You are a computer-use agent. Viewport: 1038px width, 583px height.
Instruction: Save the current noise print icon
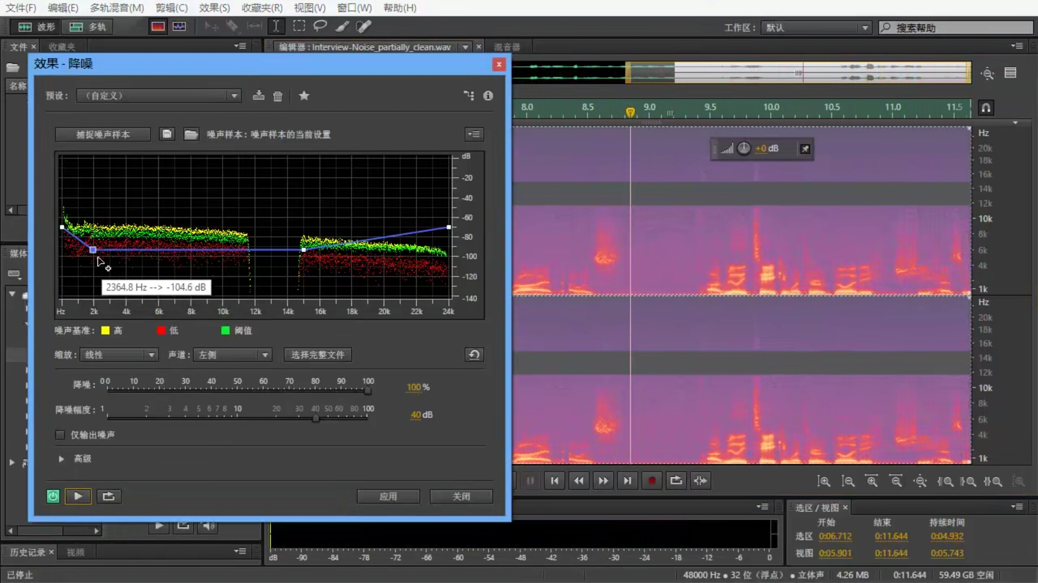click(167, 134)
